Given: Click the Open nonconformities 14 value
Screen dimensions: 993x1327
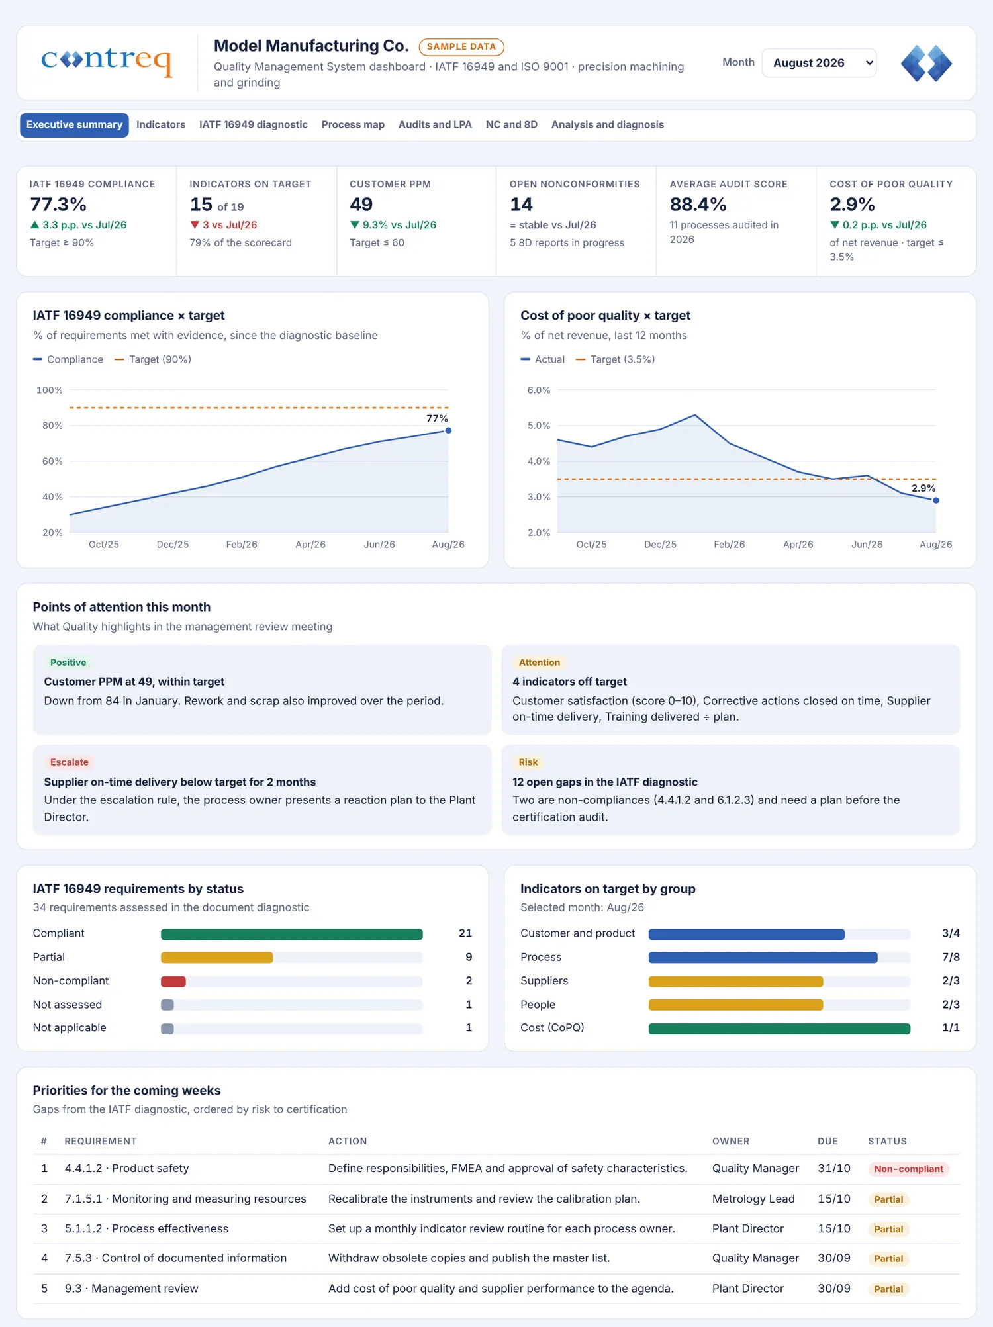Looking at the screenshot, I should 521,204.
